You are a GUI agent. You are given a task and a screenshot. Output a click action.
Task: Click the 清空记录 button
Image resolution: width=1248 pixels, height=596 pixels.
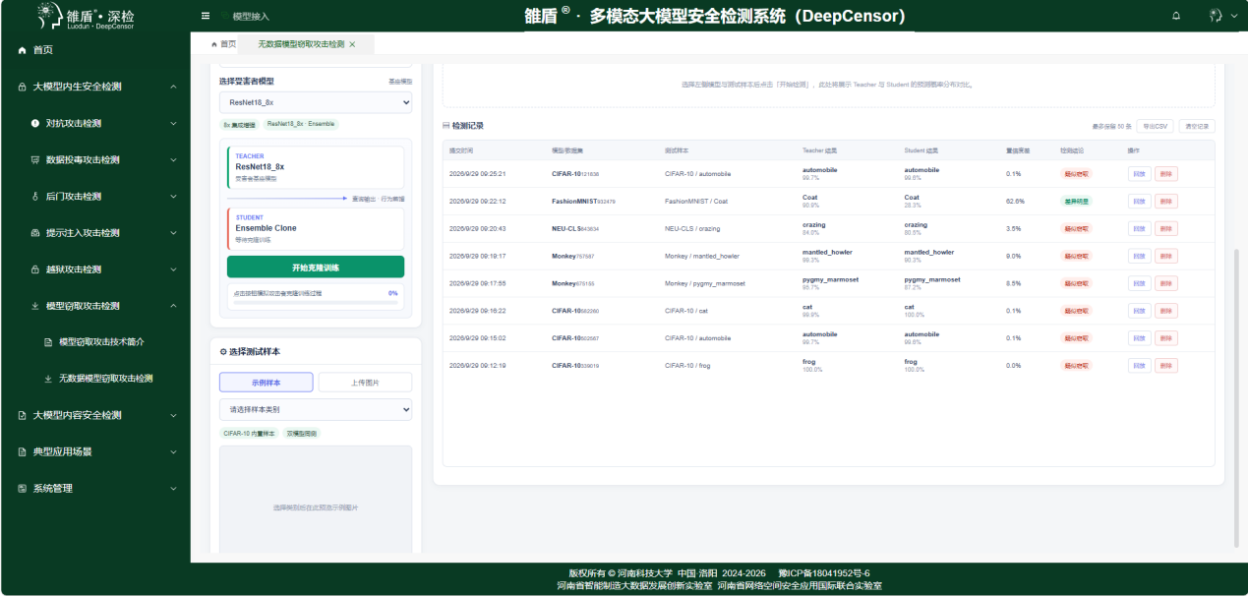point(1196,126)
